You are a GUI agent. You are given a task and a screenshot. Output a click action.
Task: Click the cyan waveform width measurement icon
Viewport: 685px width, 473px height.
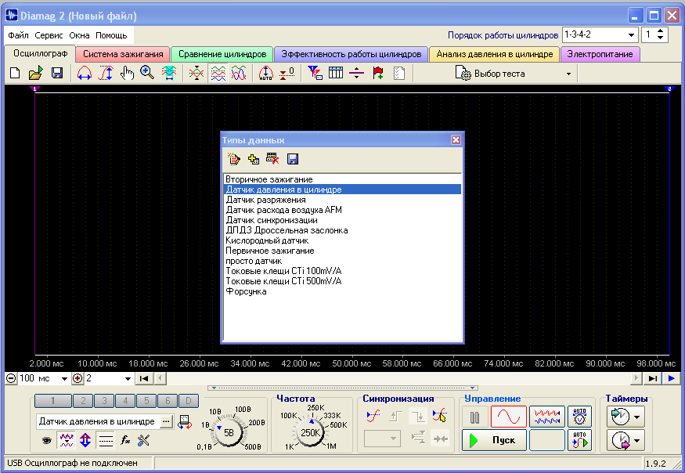click(168, 73)
